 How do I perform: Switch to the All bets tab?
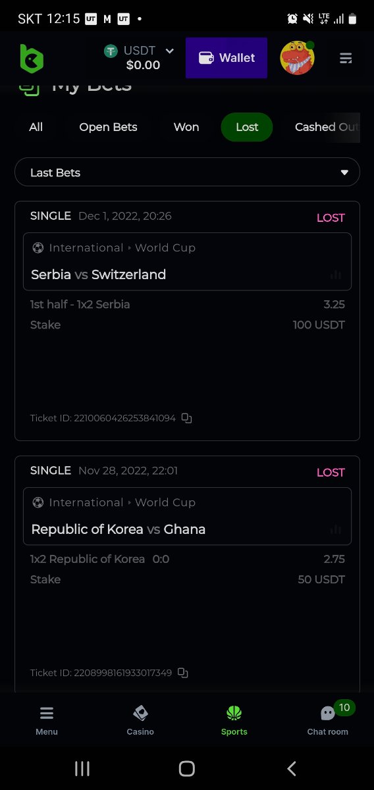(x=36, y=127)
